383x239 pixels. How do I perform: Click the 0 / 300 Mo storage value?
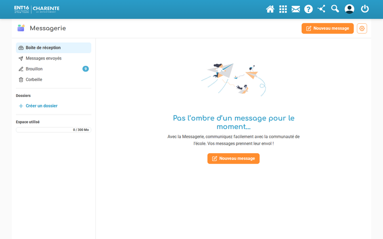point(81,130)
